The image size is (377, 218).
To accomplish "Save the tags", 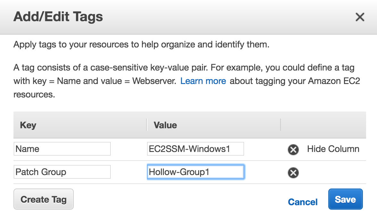I will [x=345, y=199].
